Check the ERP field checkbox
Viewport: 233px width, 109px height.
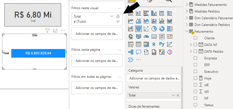(195, 65)
